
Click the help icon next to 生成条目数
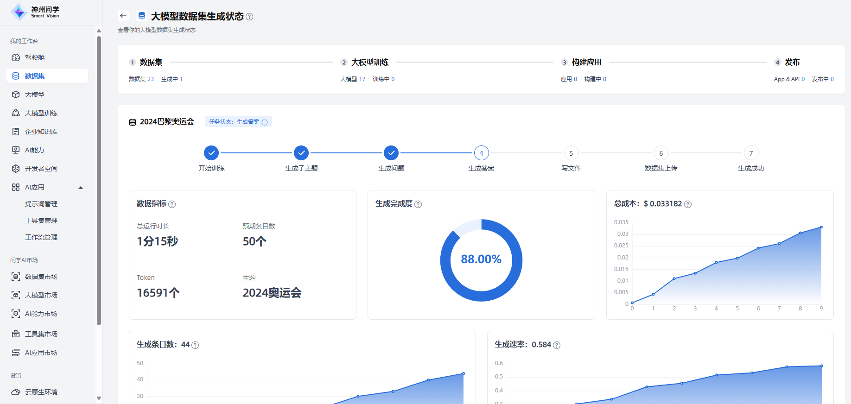[195, 345]
